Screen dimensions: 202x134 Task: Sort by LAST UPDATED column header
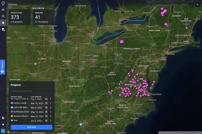tap(36, 97)
